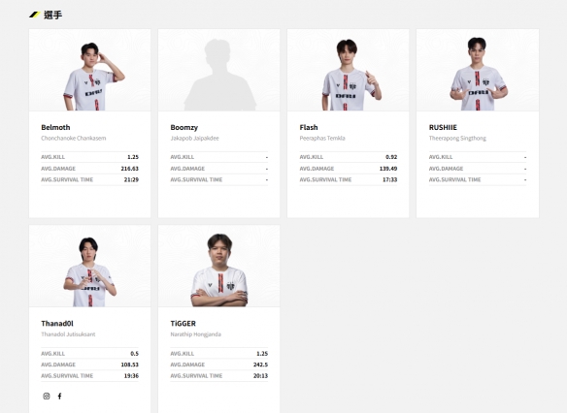Open the Boomzy player name link
Screen dimensions: 567x413
point(184,127)
